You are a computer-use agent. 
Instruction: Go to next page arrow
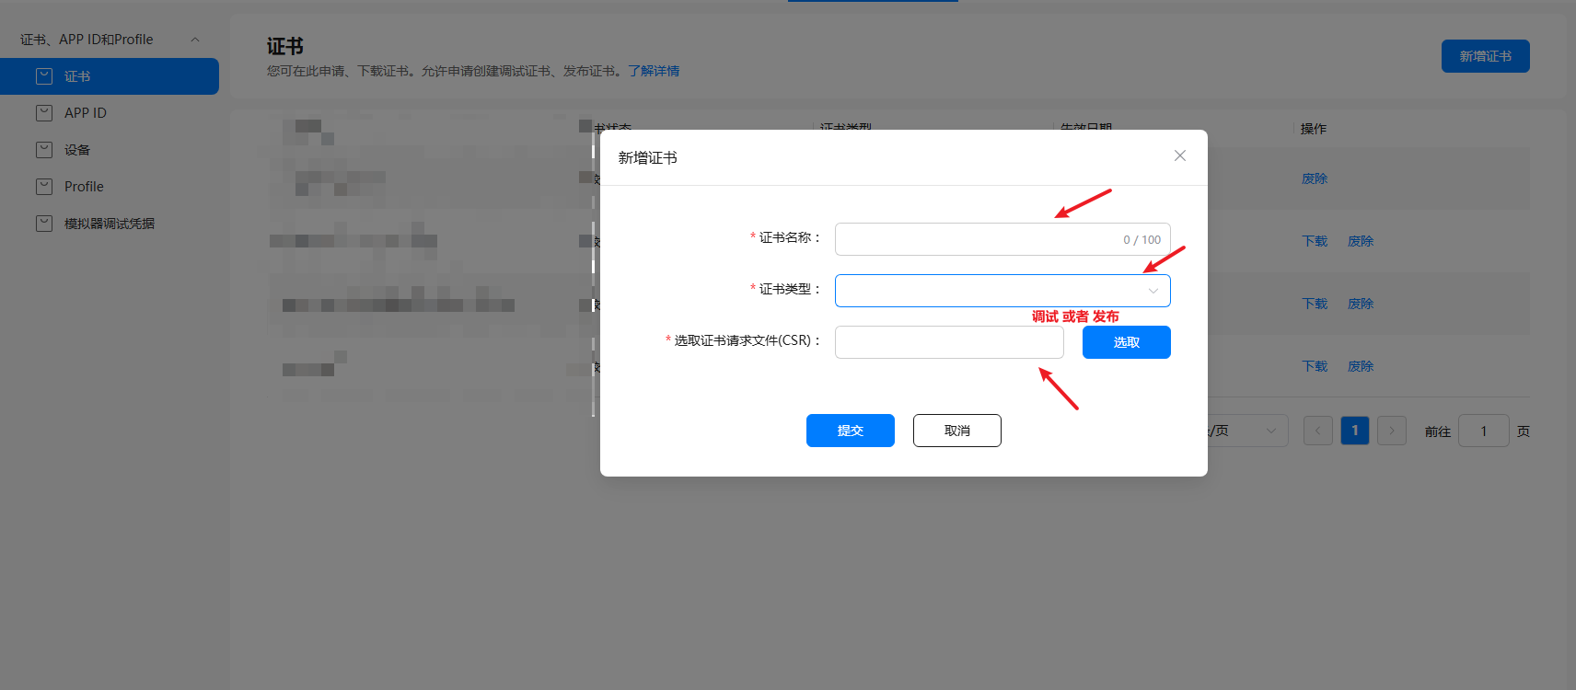pyautogui.click(x=1392, y=431)
